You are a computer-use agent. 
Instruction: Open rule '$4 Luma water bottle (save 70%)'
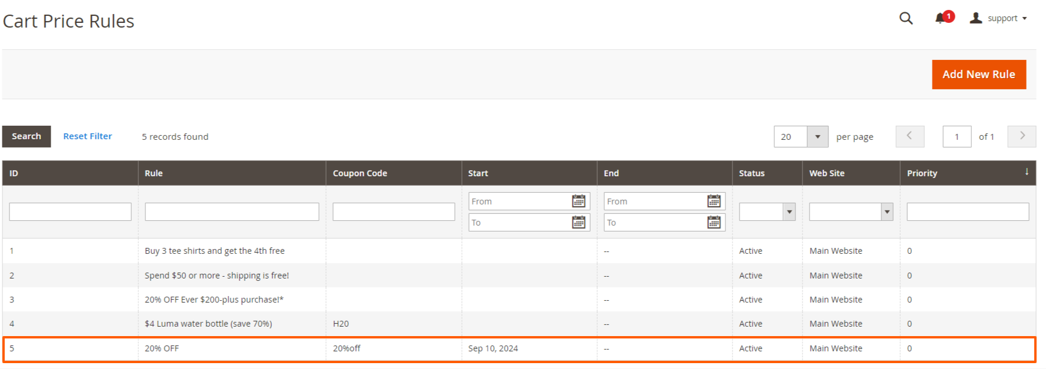click(x=208, y=324)
